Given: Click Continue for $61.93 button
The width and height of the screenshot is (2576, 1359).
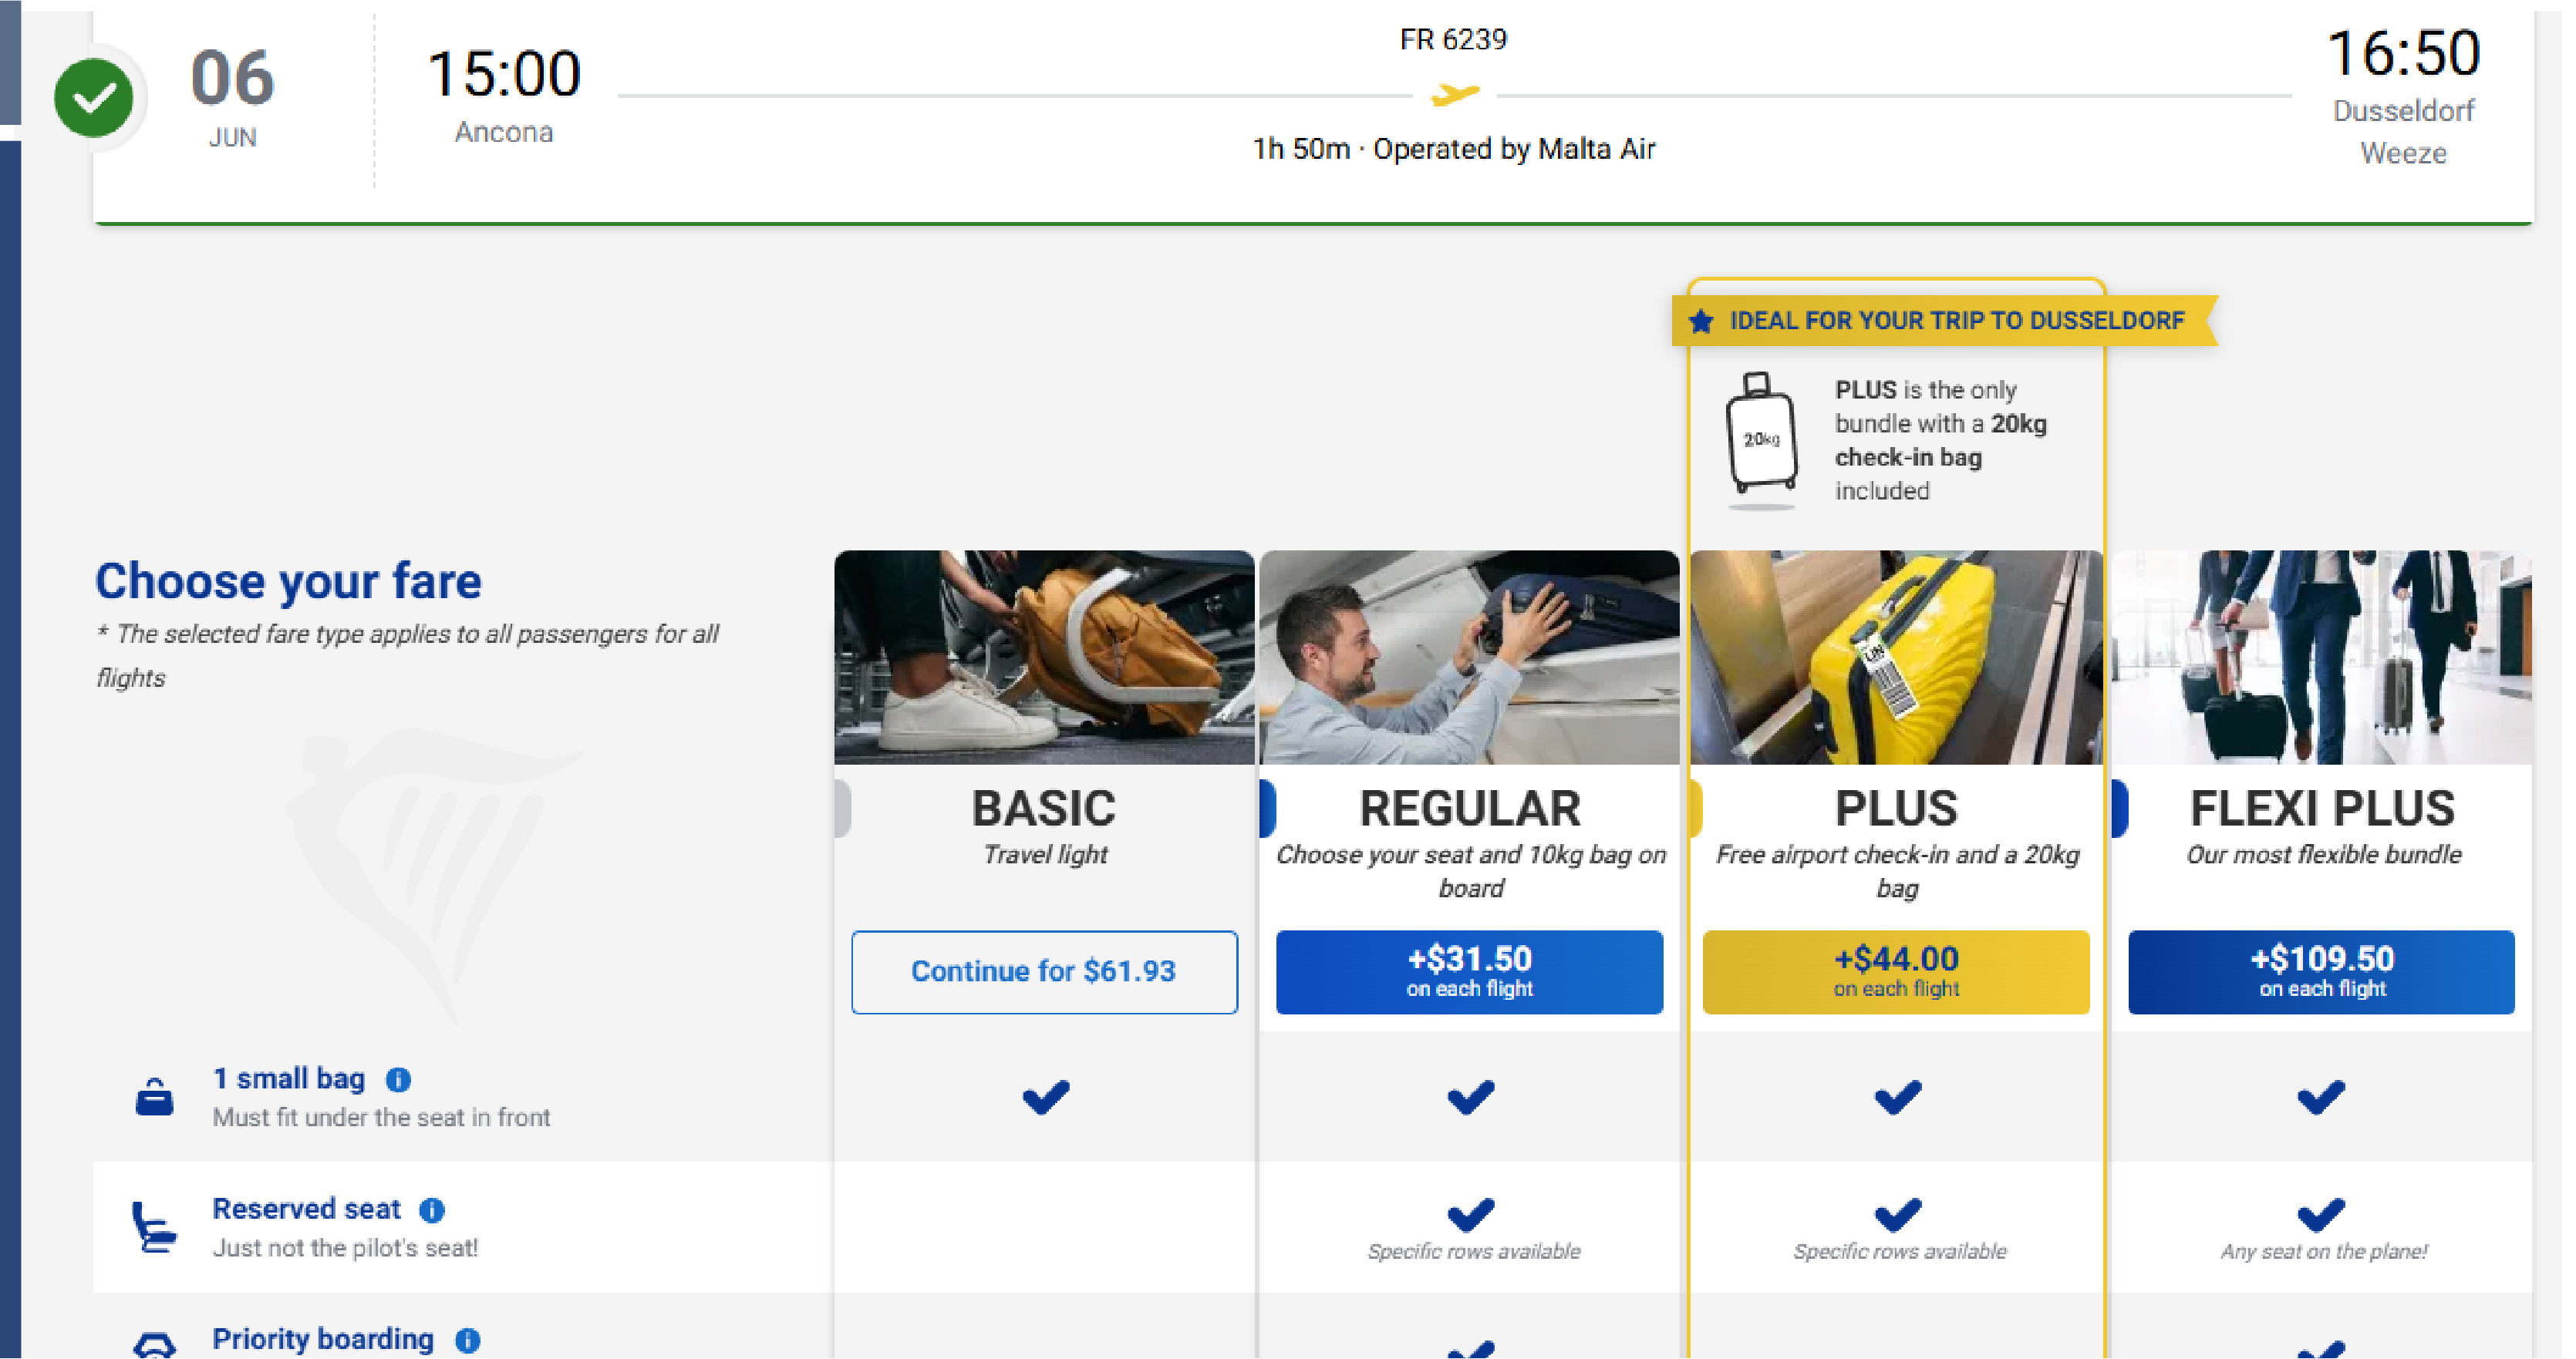Looking at the screenshot, I should 1044,970.
